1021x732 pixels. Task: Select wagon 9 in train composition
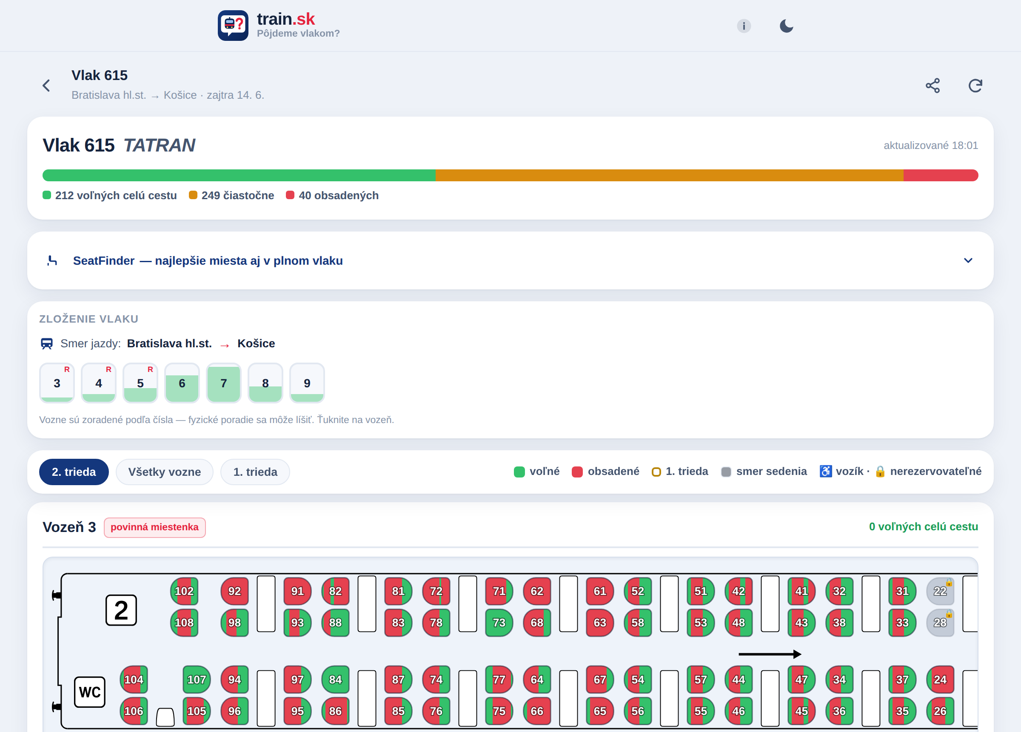coord(307,383)
